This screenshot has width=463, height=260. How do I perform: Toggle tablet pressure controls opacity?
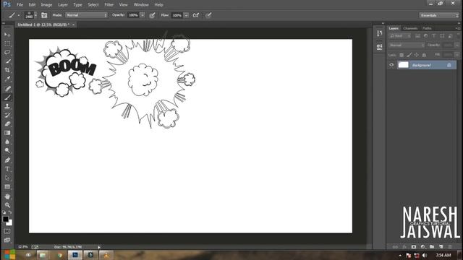click(153, 15)
